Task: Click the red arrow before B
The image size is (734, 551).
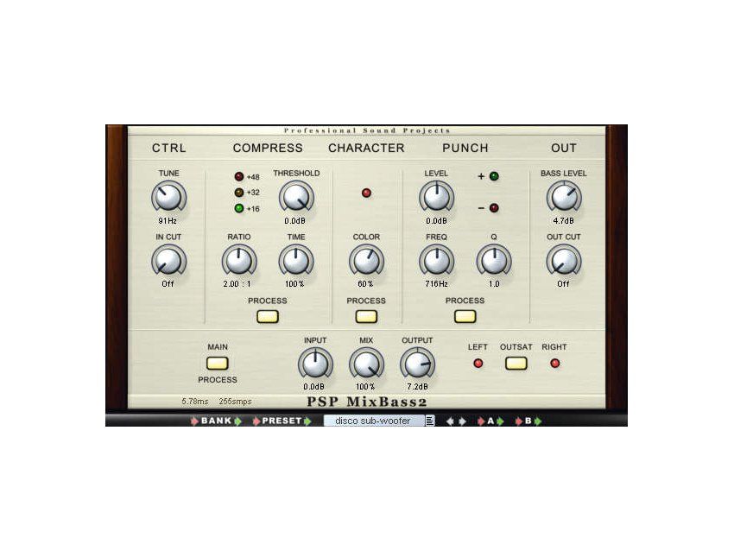Action: coord(519,421)
